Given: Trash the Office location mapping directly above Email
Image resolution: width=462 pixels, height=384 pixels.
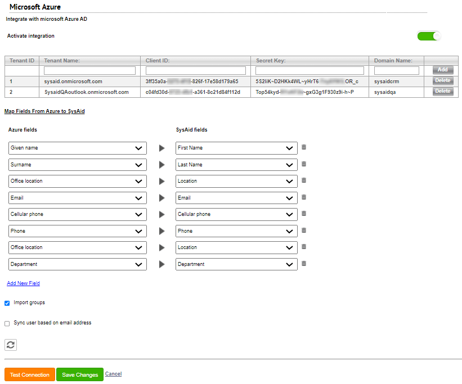Looking at the screenshot, I should [x=304, y=180].
